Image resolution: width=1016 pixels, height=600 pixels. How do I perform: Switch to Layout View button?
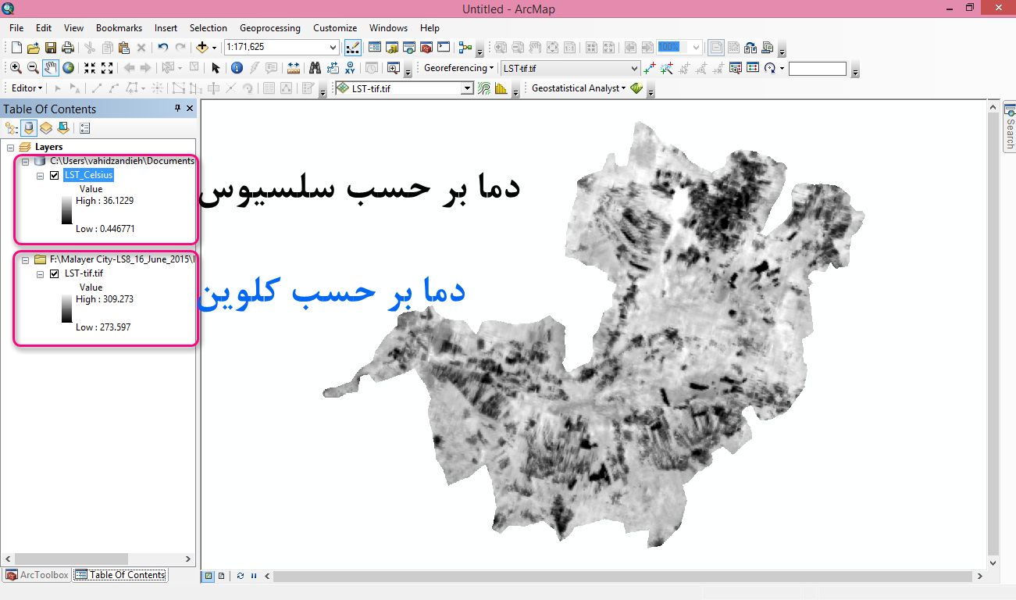click(x=222, y=576)
